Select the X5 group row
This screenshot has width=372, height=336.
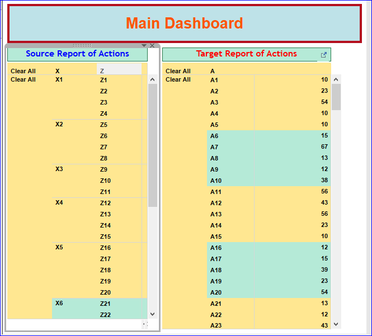59,247
